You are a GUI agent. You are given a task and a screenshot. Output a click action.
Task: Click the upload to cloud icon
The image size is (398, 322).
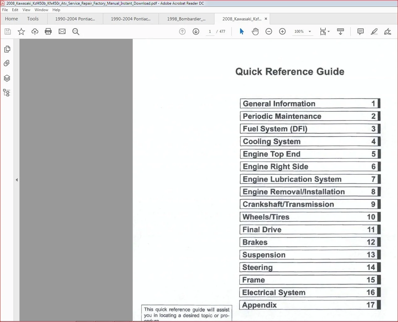(35, 31)
